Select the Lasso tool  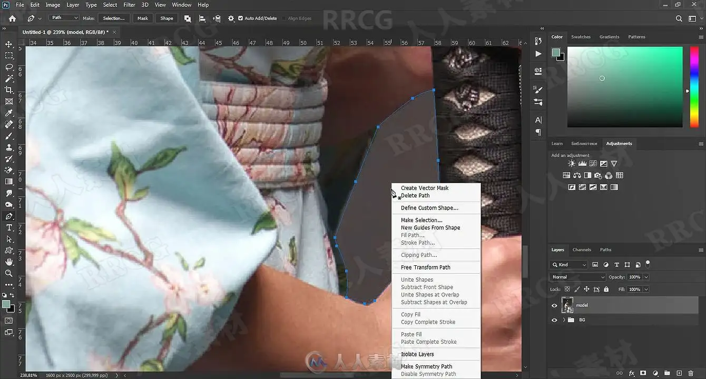point(9,67)
